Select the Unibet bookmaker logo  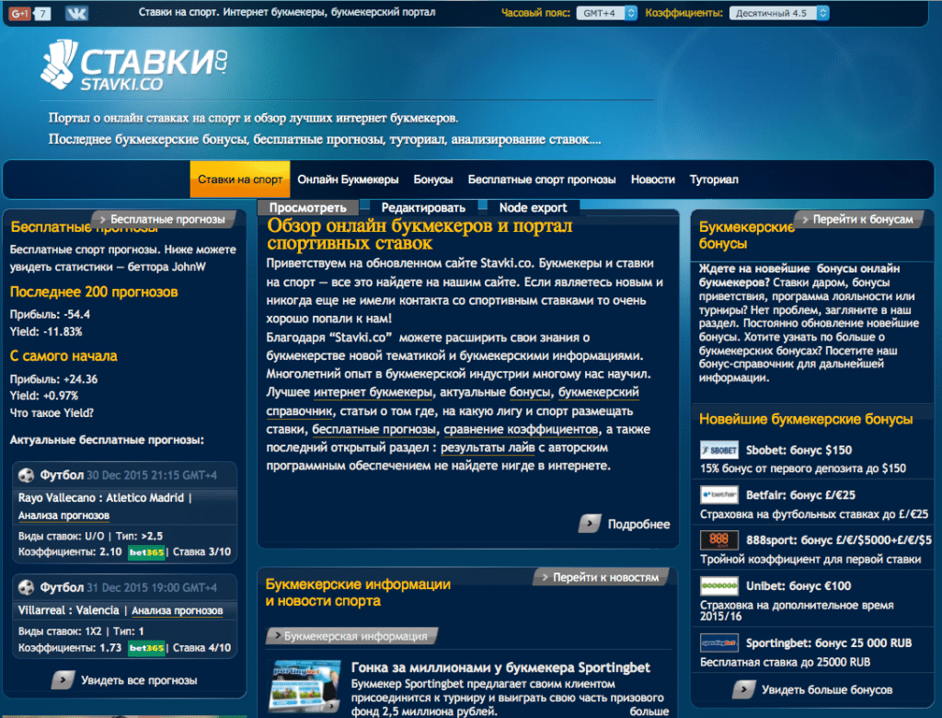[x=718, y=586]
